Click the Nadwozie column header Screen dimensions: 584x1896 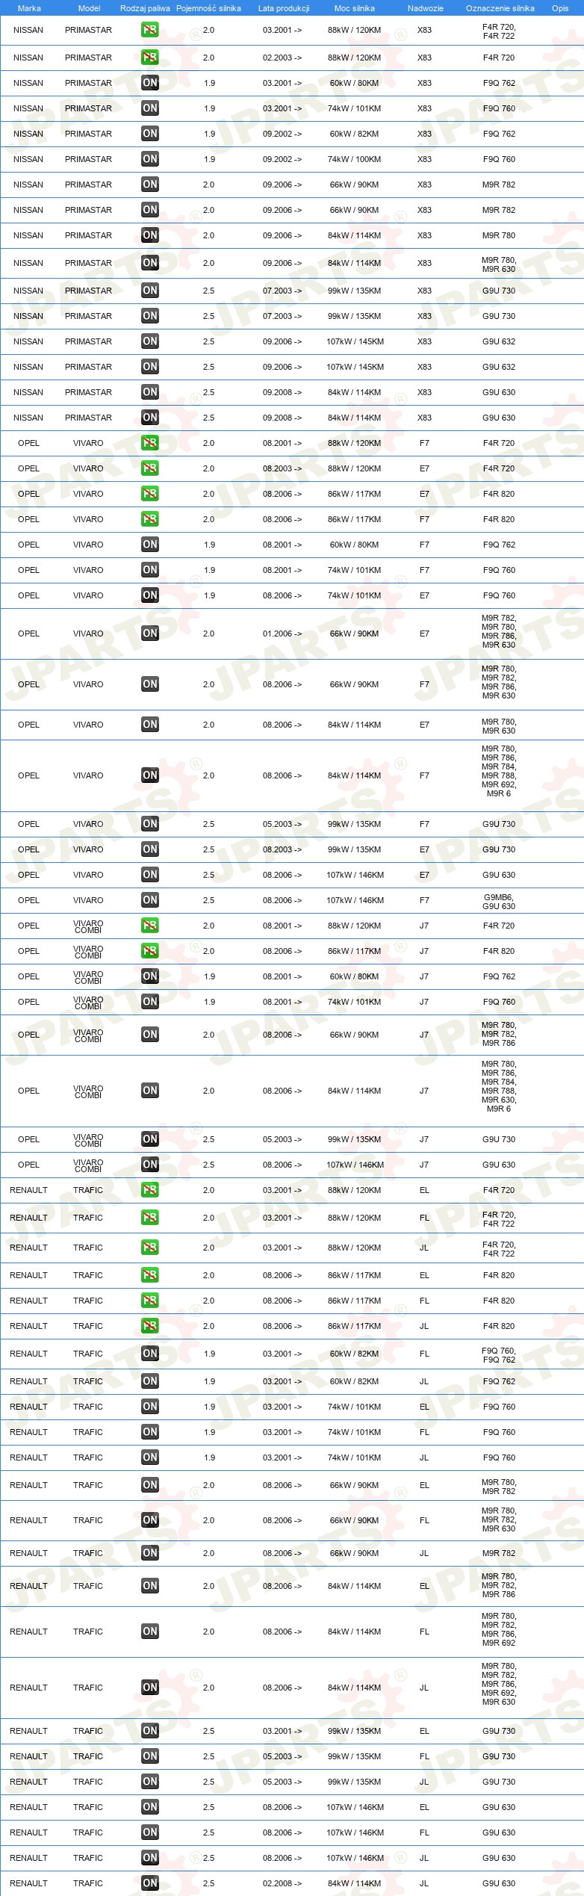click(x=426, y=8)
